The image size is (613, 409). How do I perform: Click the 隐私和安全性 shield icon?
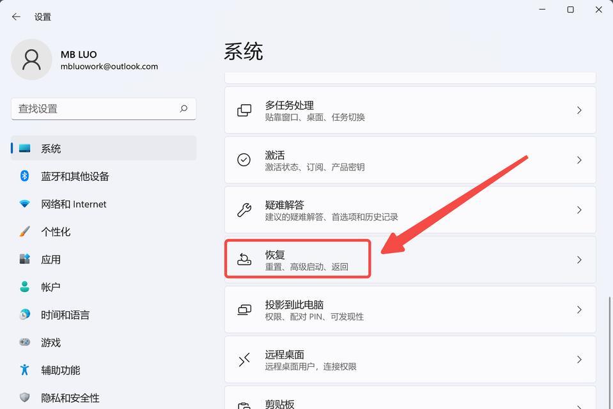[25, 397]
